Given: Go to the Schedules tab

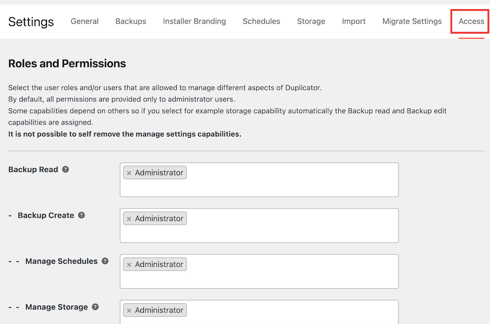Looking at the screenshot, I should tap(262, 21).
